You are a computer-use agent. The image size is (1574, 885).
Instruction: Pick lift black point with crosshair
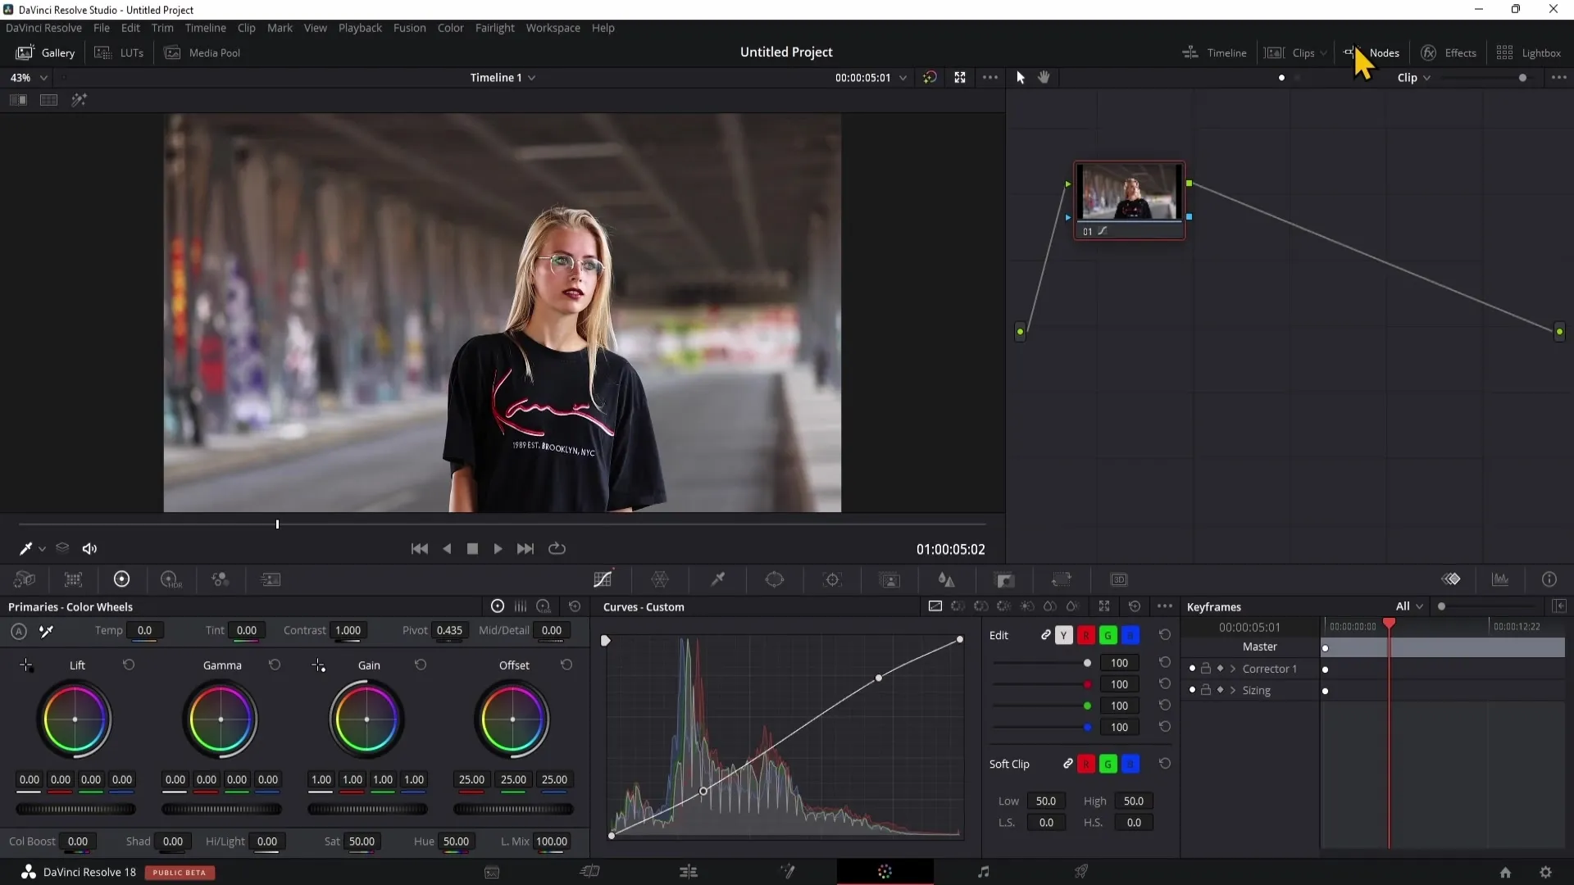pos(26,665)
